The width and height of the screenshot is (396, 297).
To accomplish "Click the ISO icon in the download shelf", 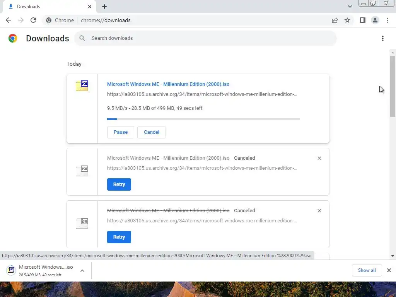I will coord(11,270).
